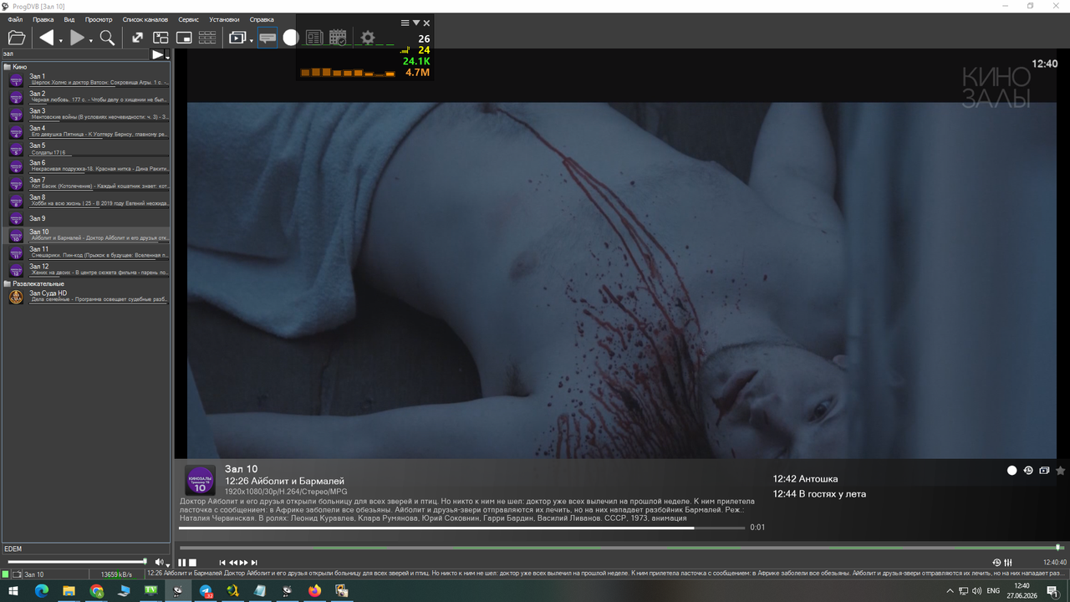
Task: Select upcoming program 12:42 Антошка
Action: [805, 479]
